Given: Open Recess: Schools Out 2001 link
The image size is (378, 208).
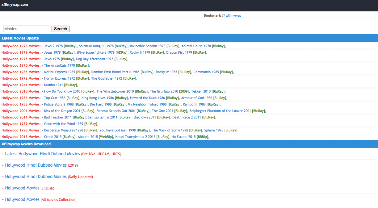Looking at the screenshot, I should tap(116, 111).
